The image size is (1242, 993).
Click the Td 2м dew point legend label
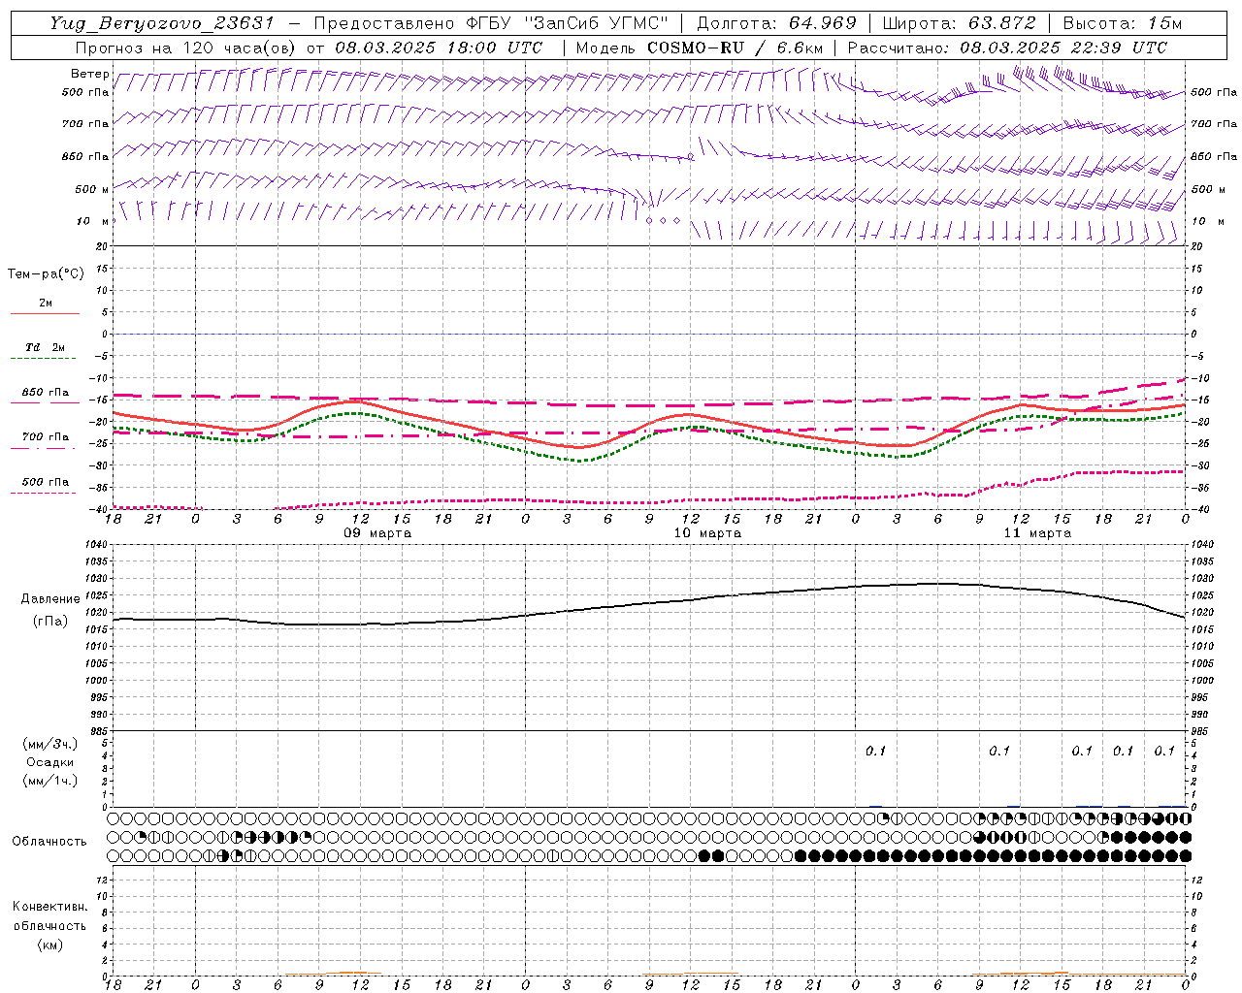(x=46, y=347)
